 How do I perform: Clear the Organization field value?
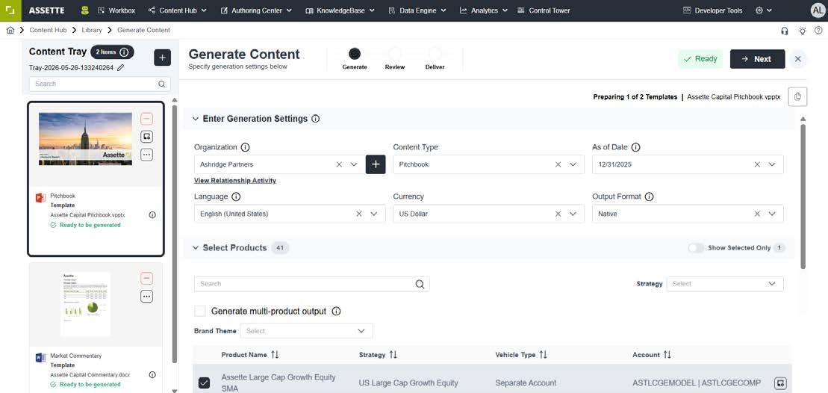339,164
